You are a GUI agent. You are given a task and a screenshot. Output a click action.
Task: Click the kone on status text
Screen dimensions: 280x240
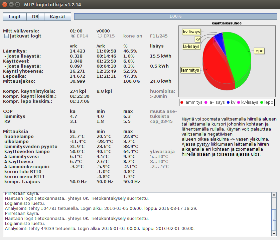click(x=133, y=36)
